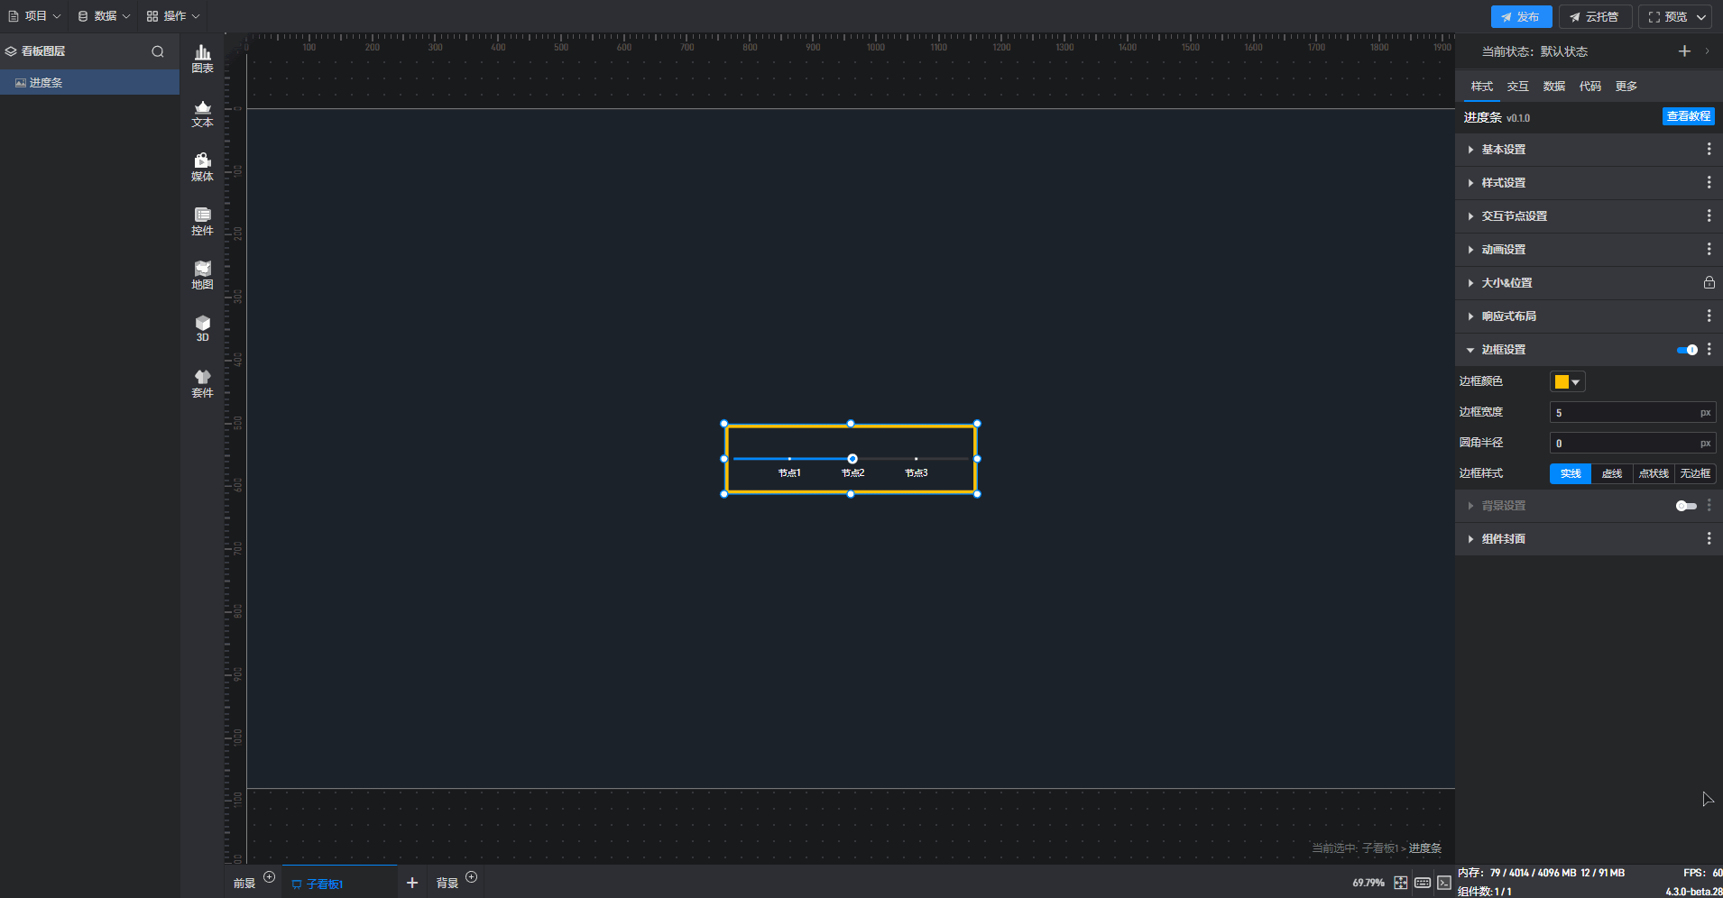
Task: Click the 预览 preview button
Action: [1667, 17]
